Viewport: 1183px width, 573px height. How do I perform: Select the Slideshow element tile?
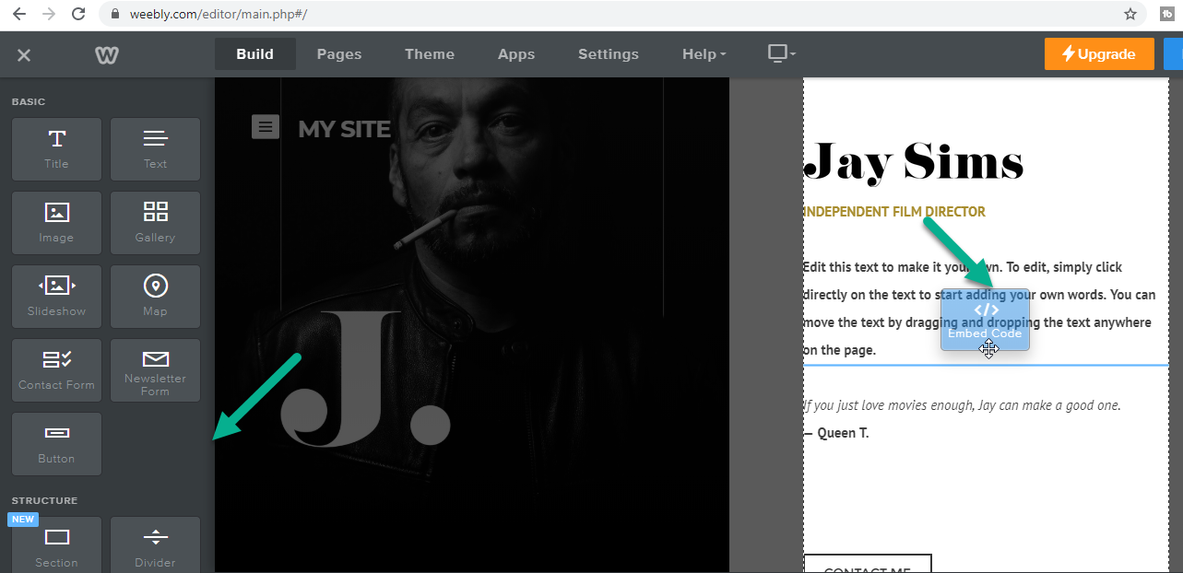[x=56, y=297]
